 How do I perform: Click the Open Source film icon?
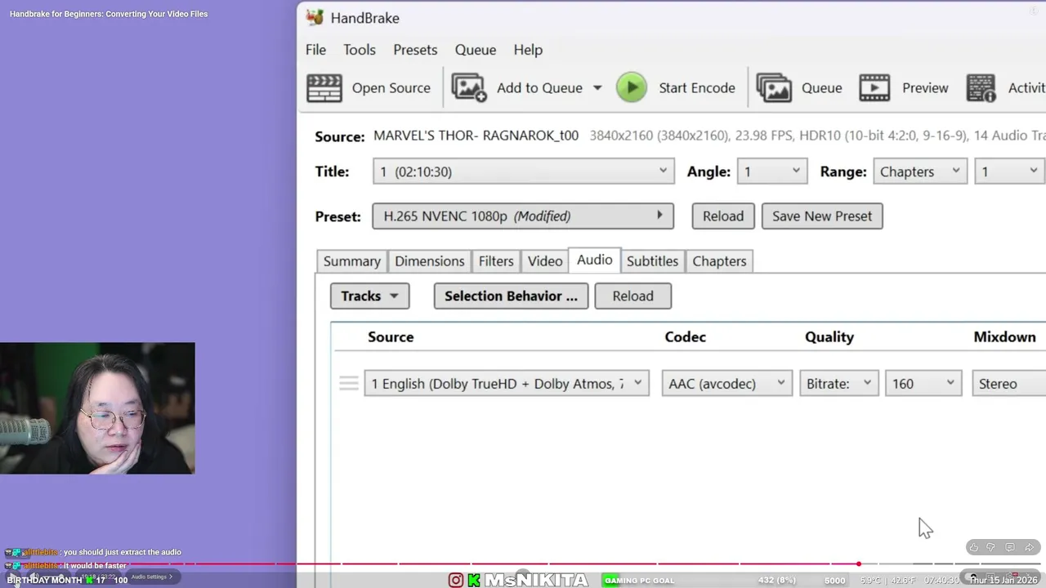(324, 88)
